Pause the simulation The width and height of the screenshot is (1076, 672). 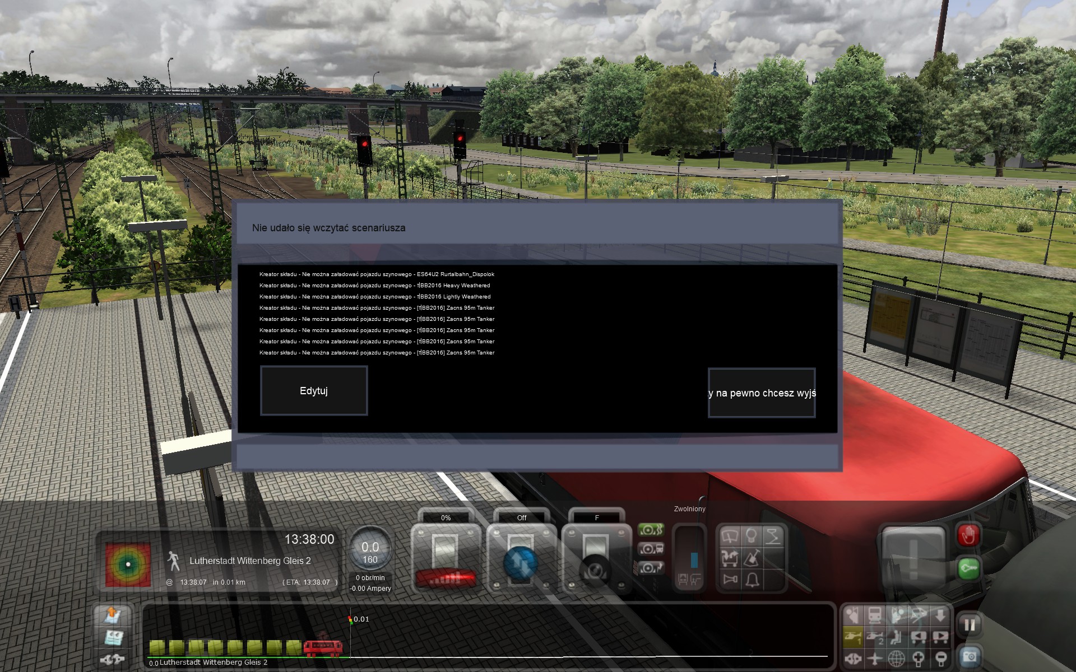[x=970, y=625]
